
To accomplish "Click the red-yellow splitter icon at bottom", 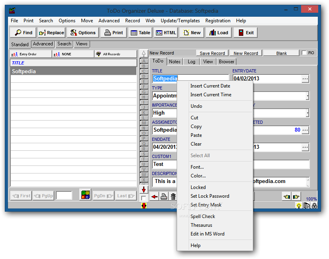I will [x=144, y=206].
